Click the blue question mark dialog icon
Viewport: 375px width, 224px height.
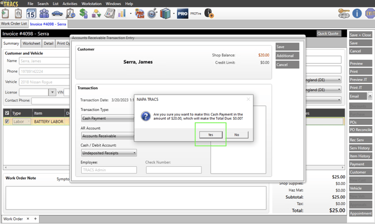point(146,116)
